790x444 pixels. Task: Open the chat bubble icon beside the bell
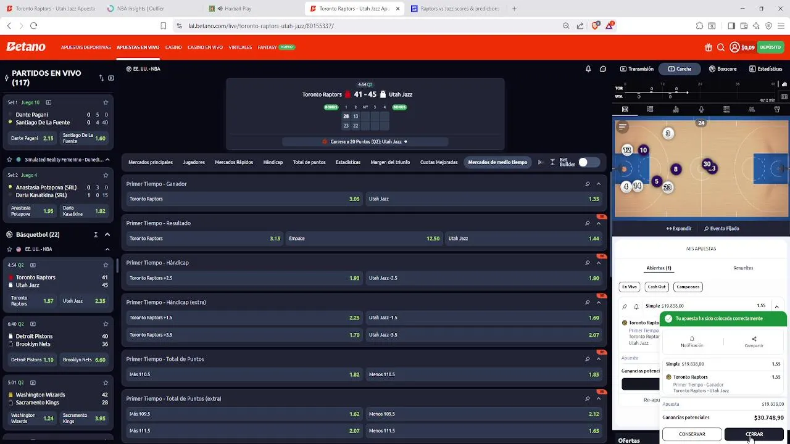tap(603, 69)
